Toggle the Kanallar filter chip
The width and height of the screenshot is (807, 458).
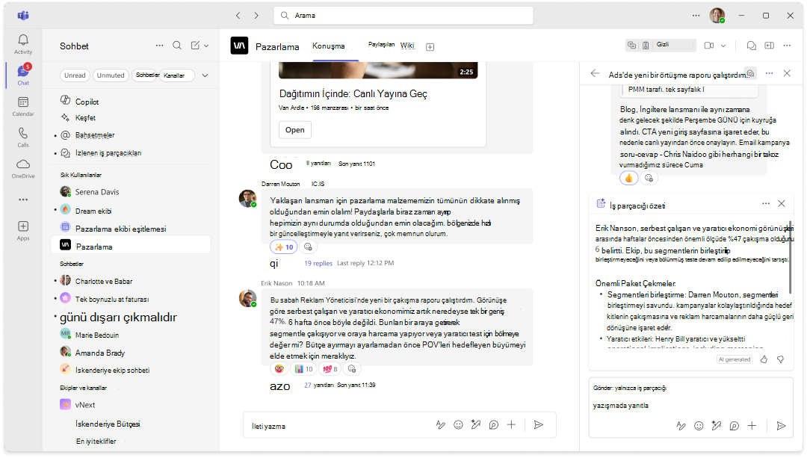point(177,75)
